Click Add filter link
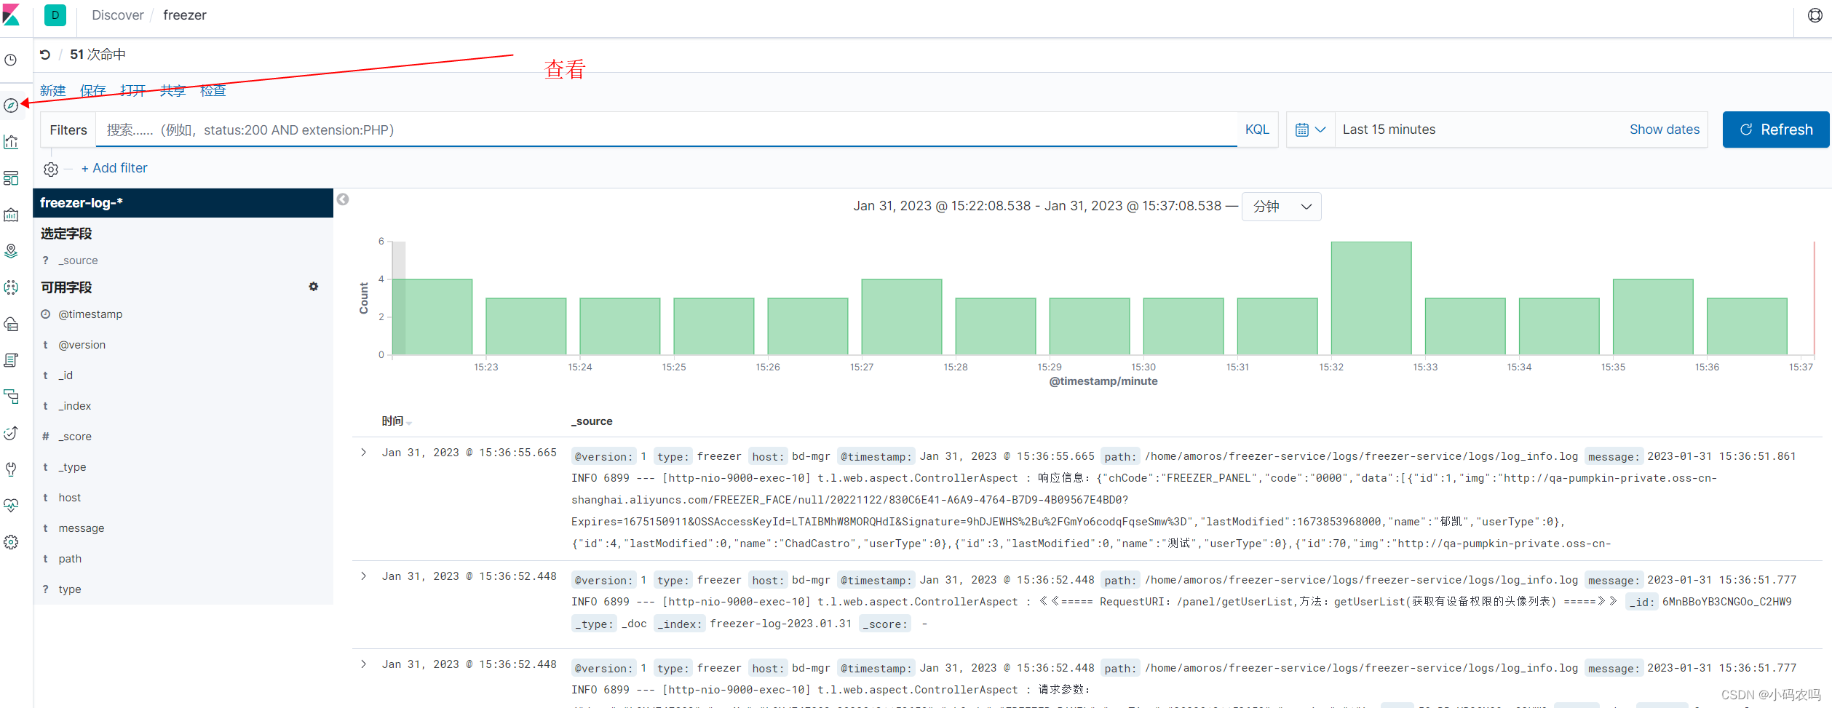Image resolution: width=1832 pixels, height=708 pixels. point(114,168)
